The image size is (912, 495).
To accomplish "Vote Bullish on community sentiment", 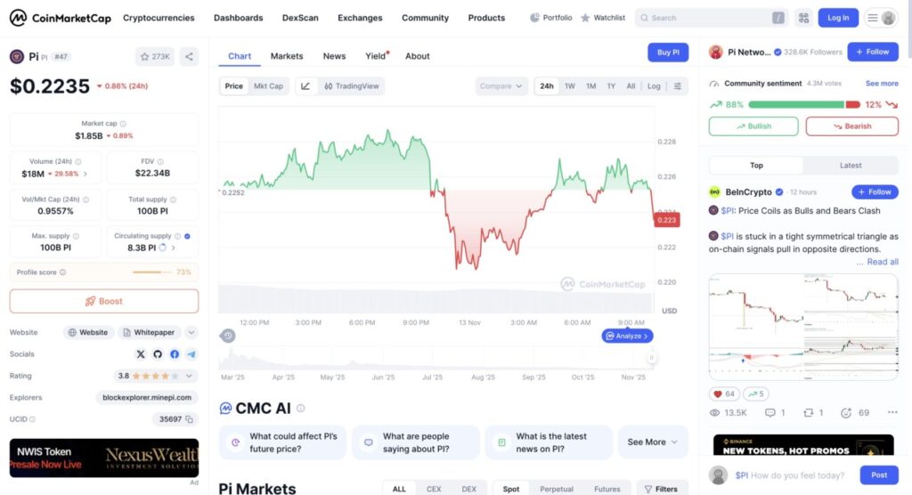I will click(753, 126).
